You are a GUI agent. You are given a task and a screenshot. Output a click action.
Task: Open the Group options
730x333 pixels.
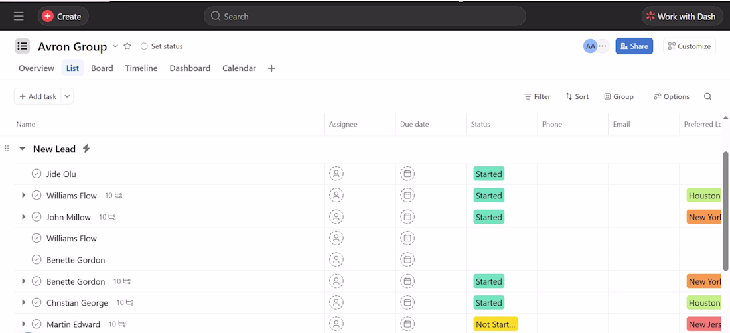[619, 96]
